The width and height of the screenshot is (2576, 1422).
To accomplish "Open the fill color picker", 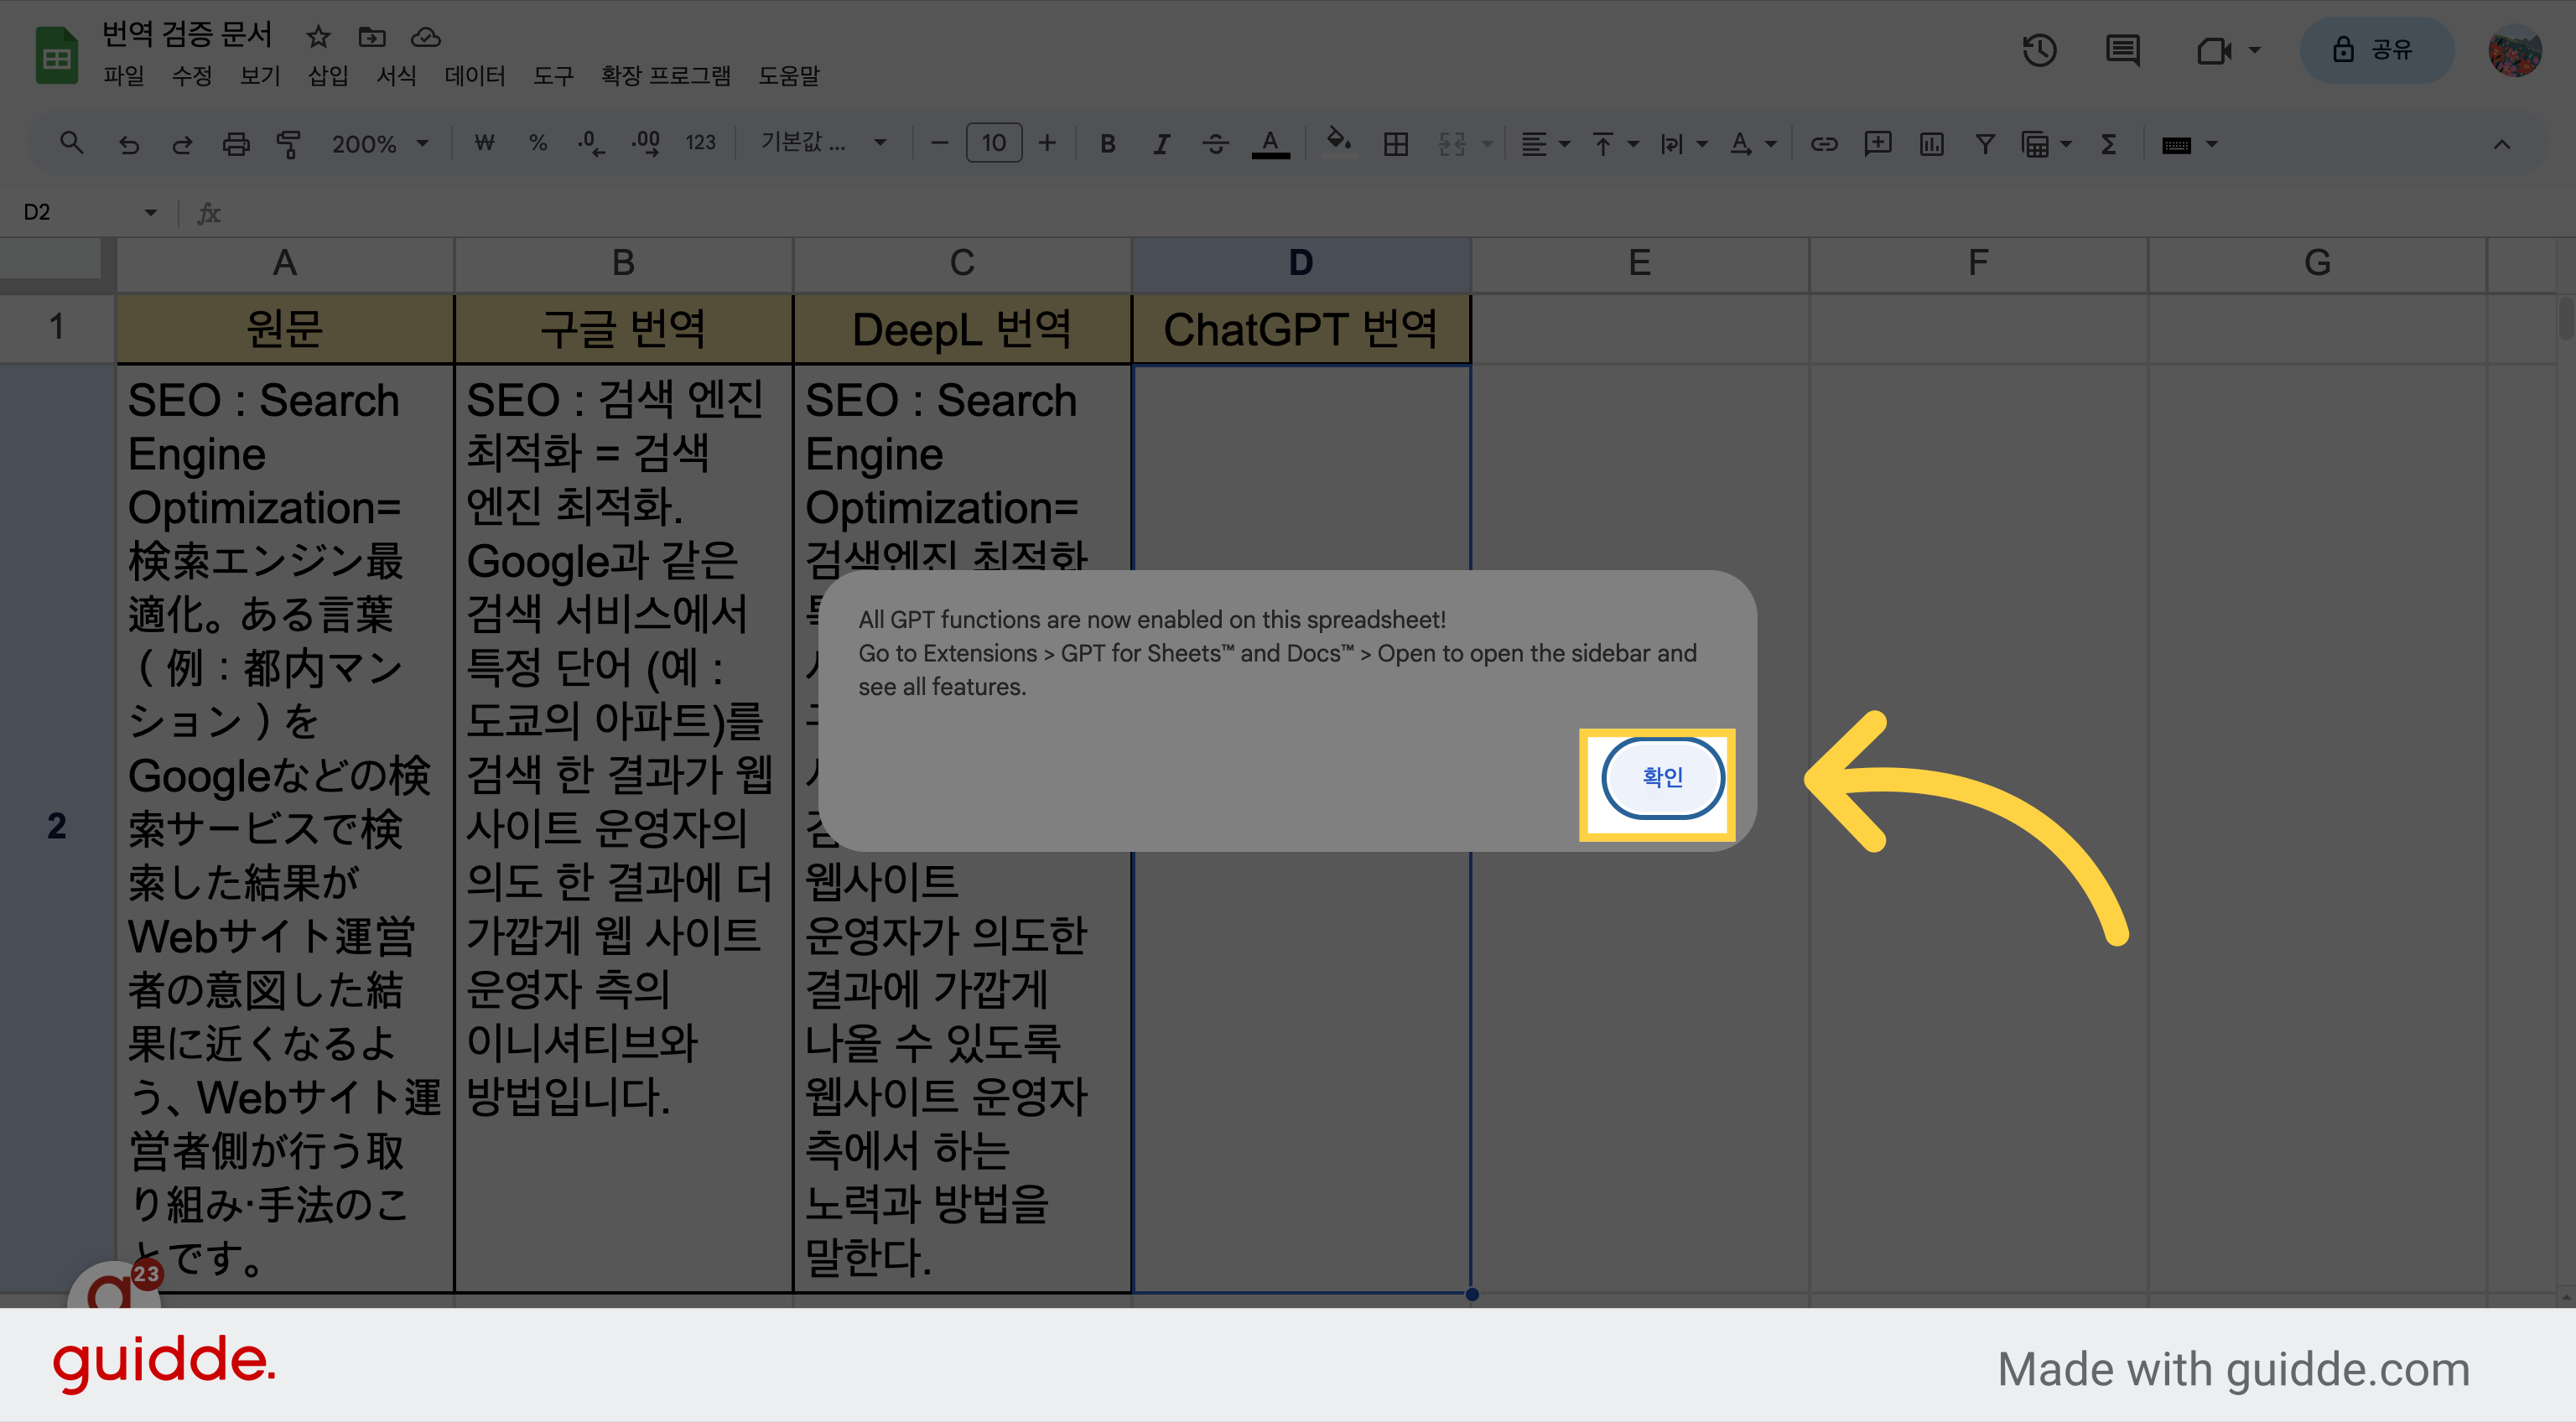I will pos(1339,142).
